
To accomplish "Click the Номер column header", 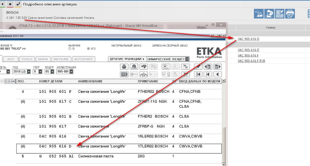I will click(271, 27).
